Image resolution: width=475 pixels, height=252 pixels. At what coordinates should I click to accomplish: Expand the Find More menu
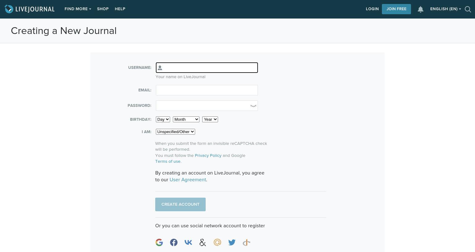[x=78, y=9]
